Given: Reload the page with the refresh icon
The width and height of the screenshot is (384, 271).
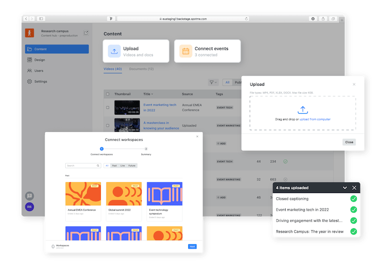Looking at the screenshot, I should point(246,19).
